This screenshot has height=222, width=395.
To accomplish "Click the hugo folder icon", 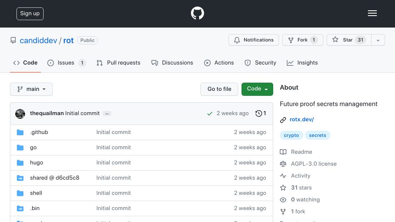I will (x=20, y=163).
